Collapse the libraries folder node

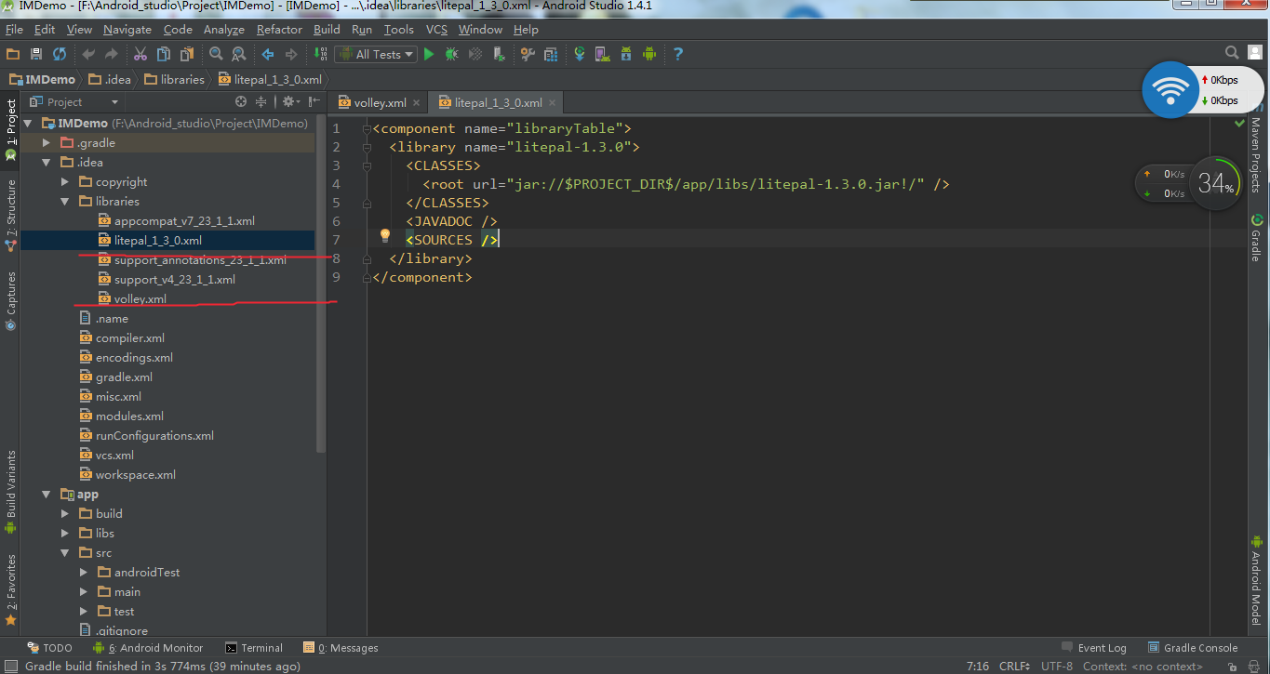click(x=65, y=201)
